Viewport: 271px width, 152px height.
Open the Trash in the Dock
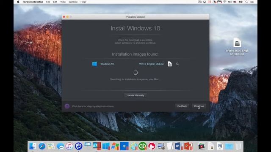point(238,146)
